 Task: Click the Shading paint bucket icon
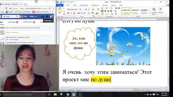102,14
